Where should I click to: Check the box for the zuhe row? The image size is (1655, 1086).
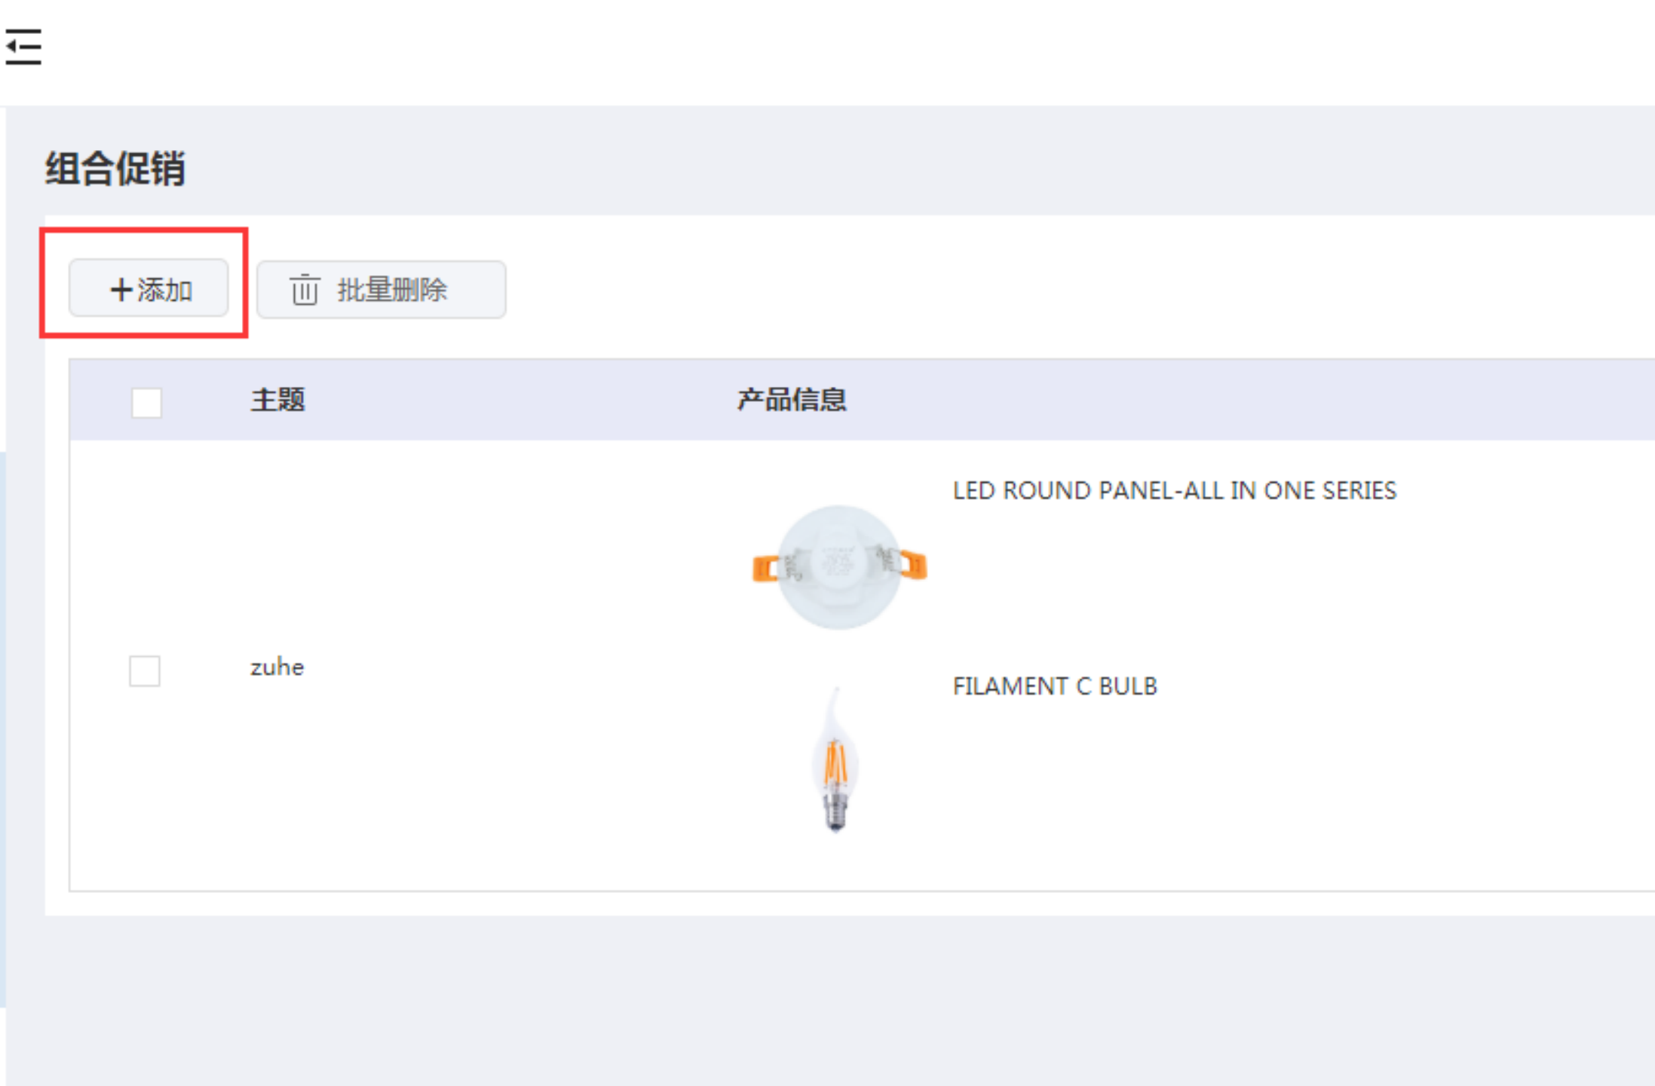(145, 670)
